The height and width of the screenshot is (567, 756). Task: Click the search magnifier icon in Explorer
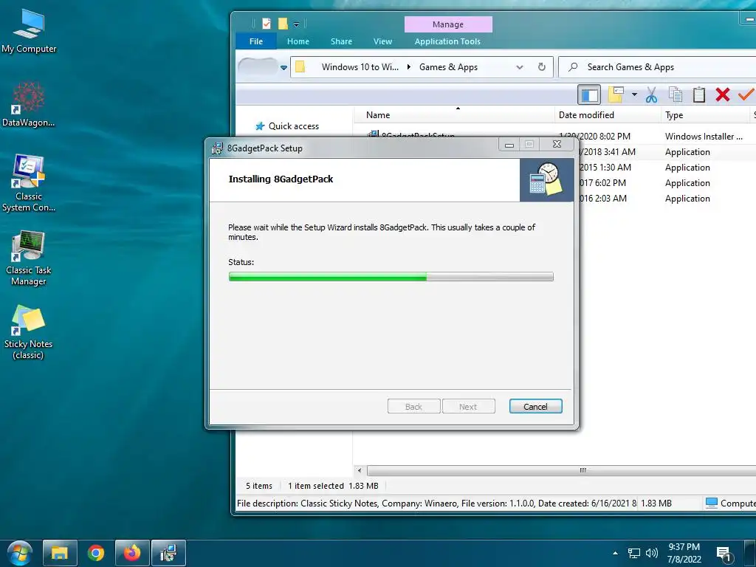(573, 67)
